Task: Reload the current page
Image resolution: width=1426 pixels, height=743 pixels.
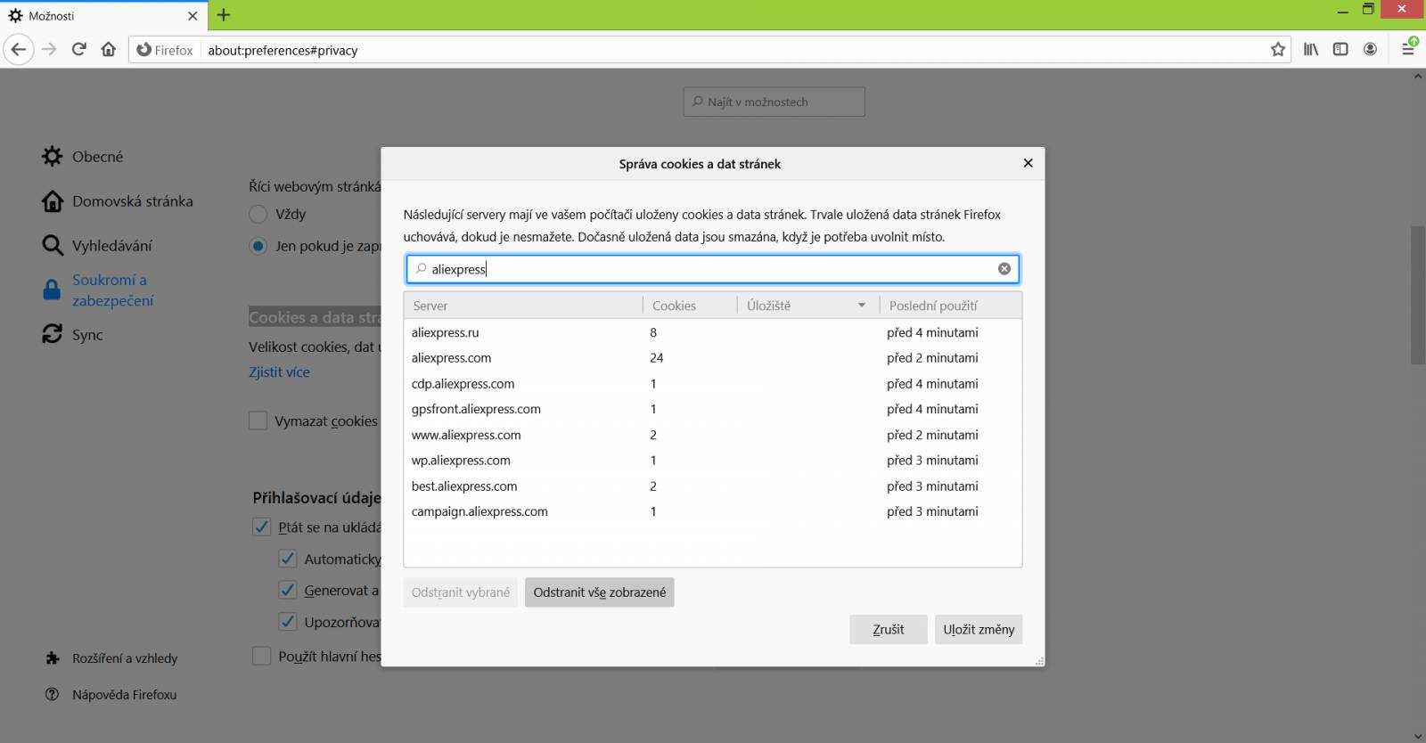Action: pyautogui.click(x=78, y=50)
